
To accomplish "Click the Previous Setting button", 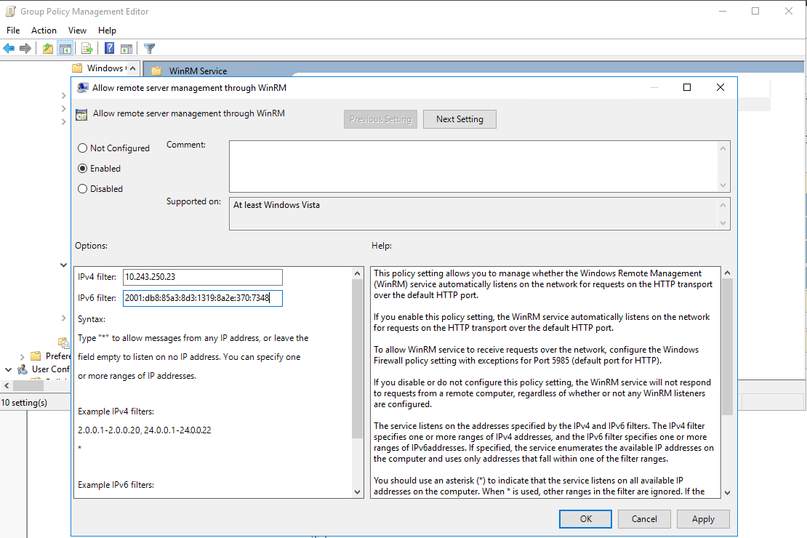I will (380, 119).
